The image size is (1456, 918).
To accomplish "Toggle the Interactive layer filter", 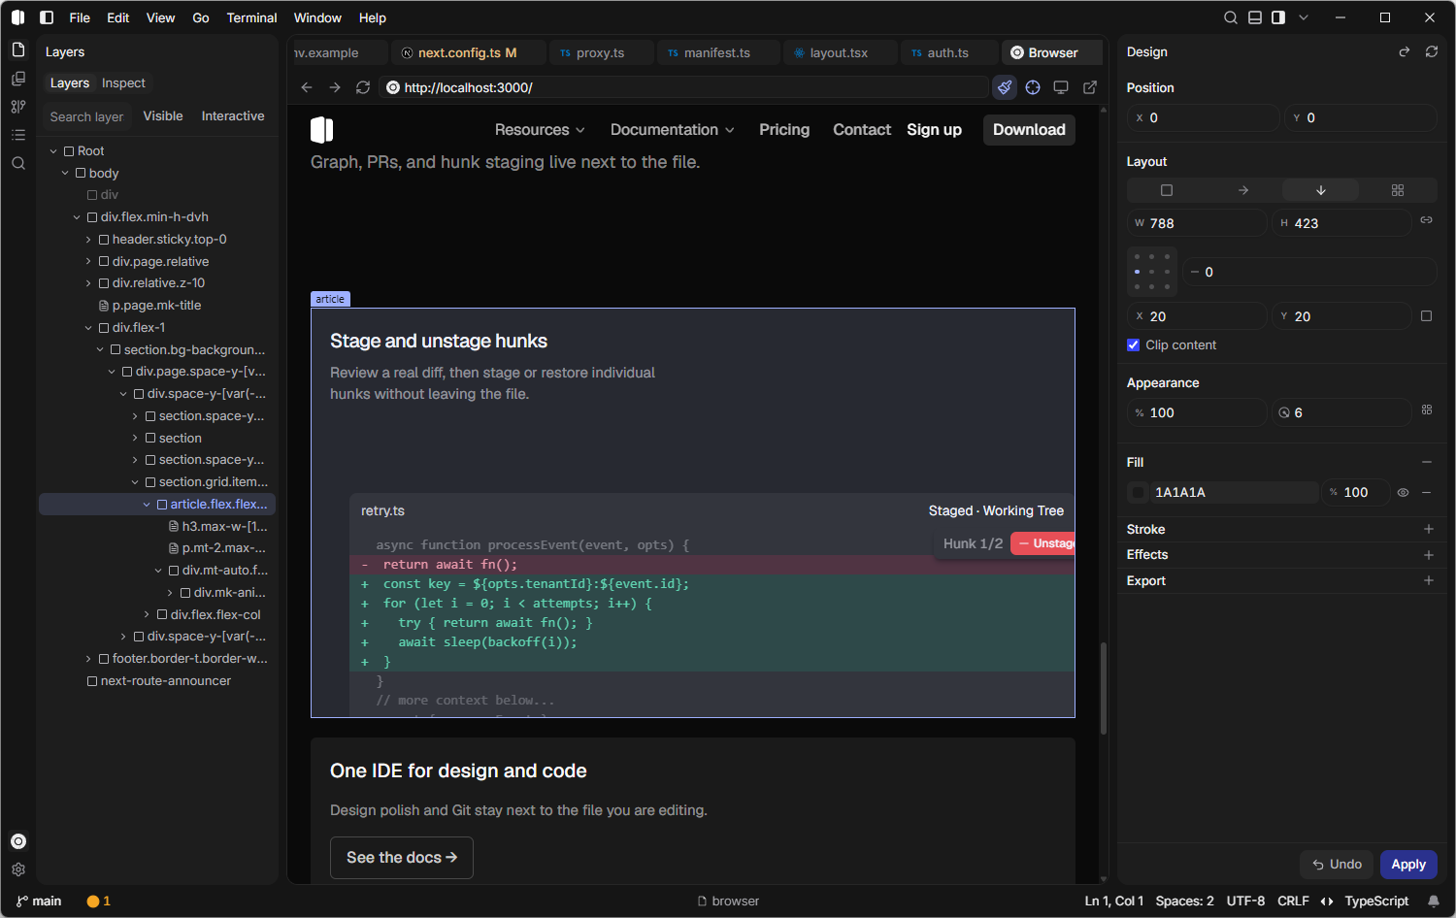I will tap(233, 115).
